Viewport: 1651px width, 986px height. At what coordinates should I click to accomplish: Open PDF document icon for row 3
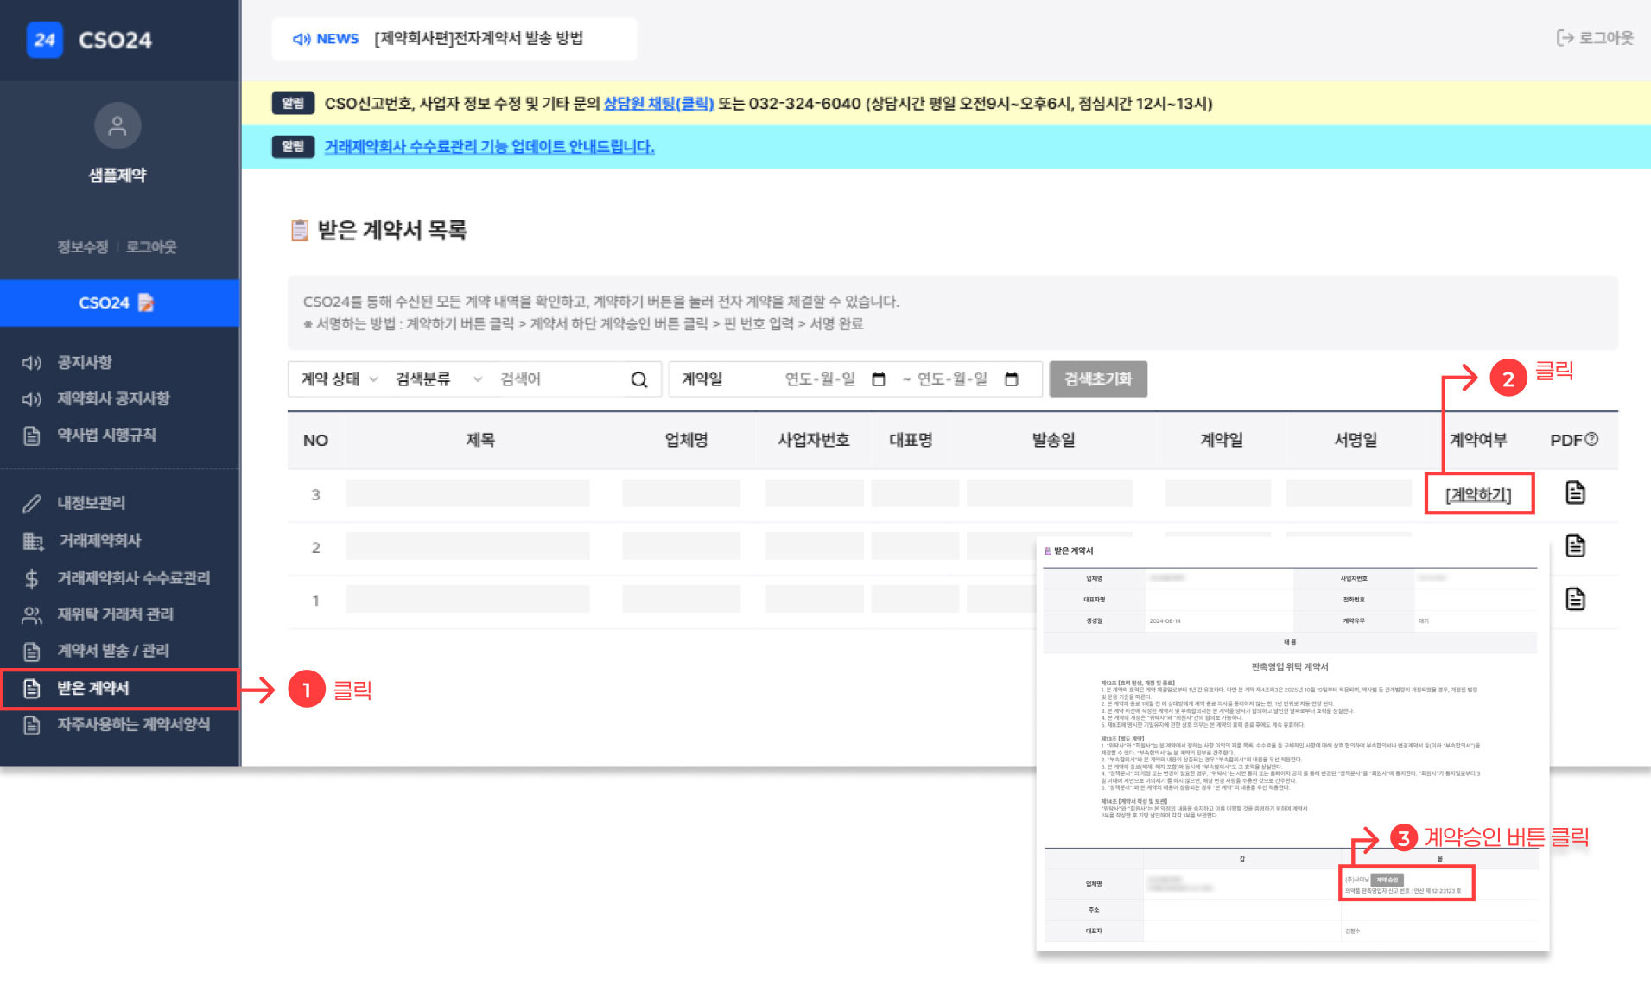tap(1575, 493)
